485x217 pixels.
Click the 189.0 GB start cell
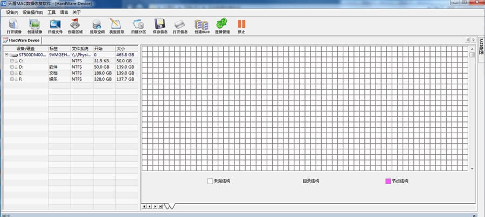pyautogui.click(x=104, y=74)
